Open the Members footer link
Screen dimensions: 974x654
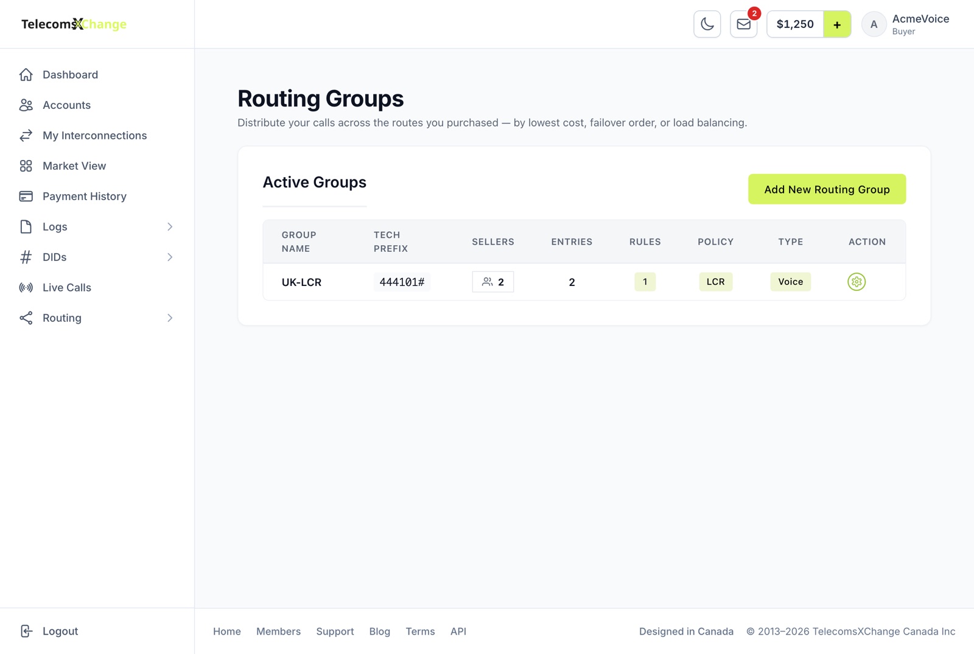coord(278,631)
